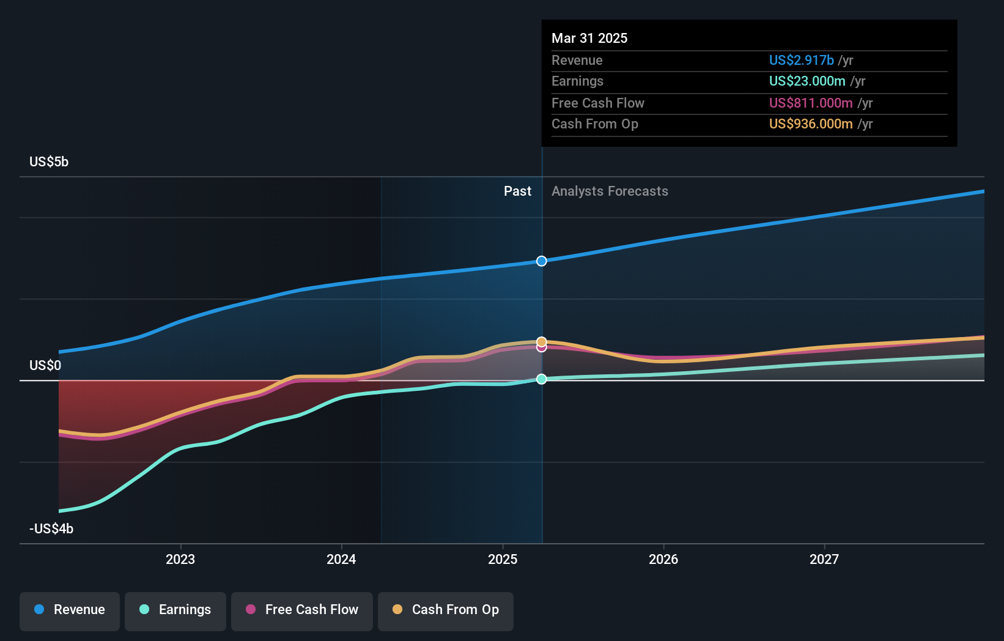The height and width of the screenshot is (641, 1004).
Task: Click the 2024 x-axis label
Action: (341, 559)
